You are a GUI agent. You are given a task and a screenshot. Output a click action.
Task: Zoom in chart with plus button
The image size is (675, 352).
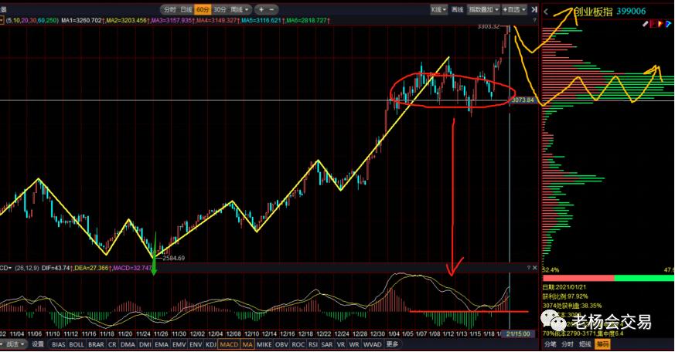point(261,9)
